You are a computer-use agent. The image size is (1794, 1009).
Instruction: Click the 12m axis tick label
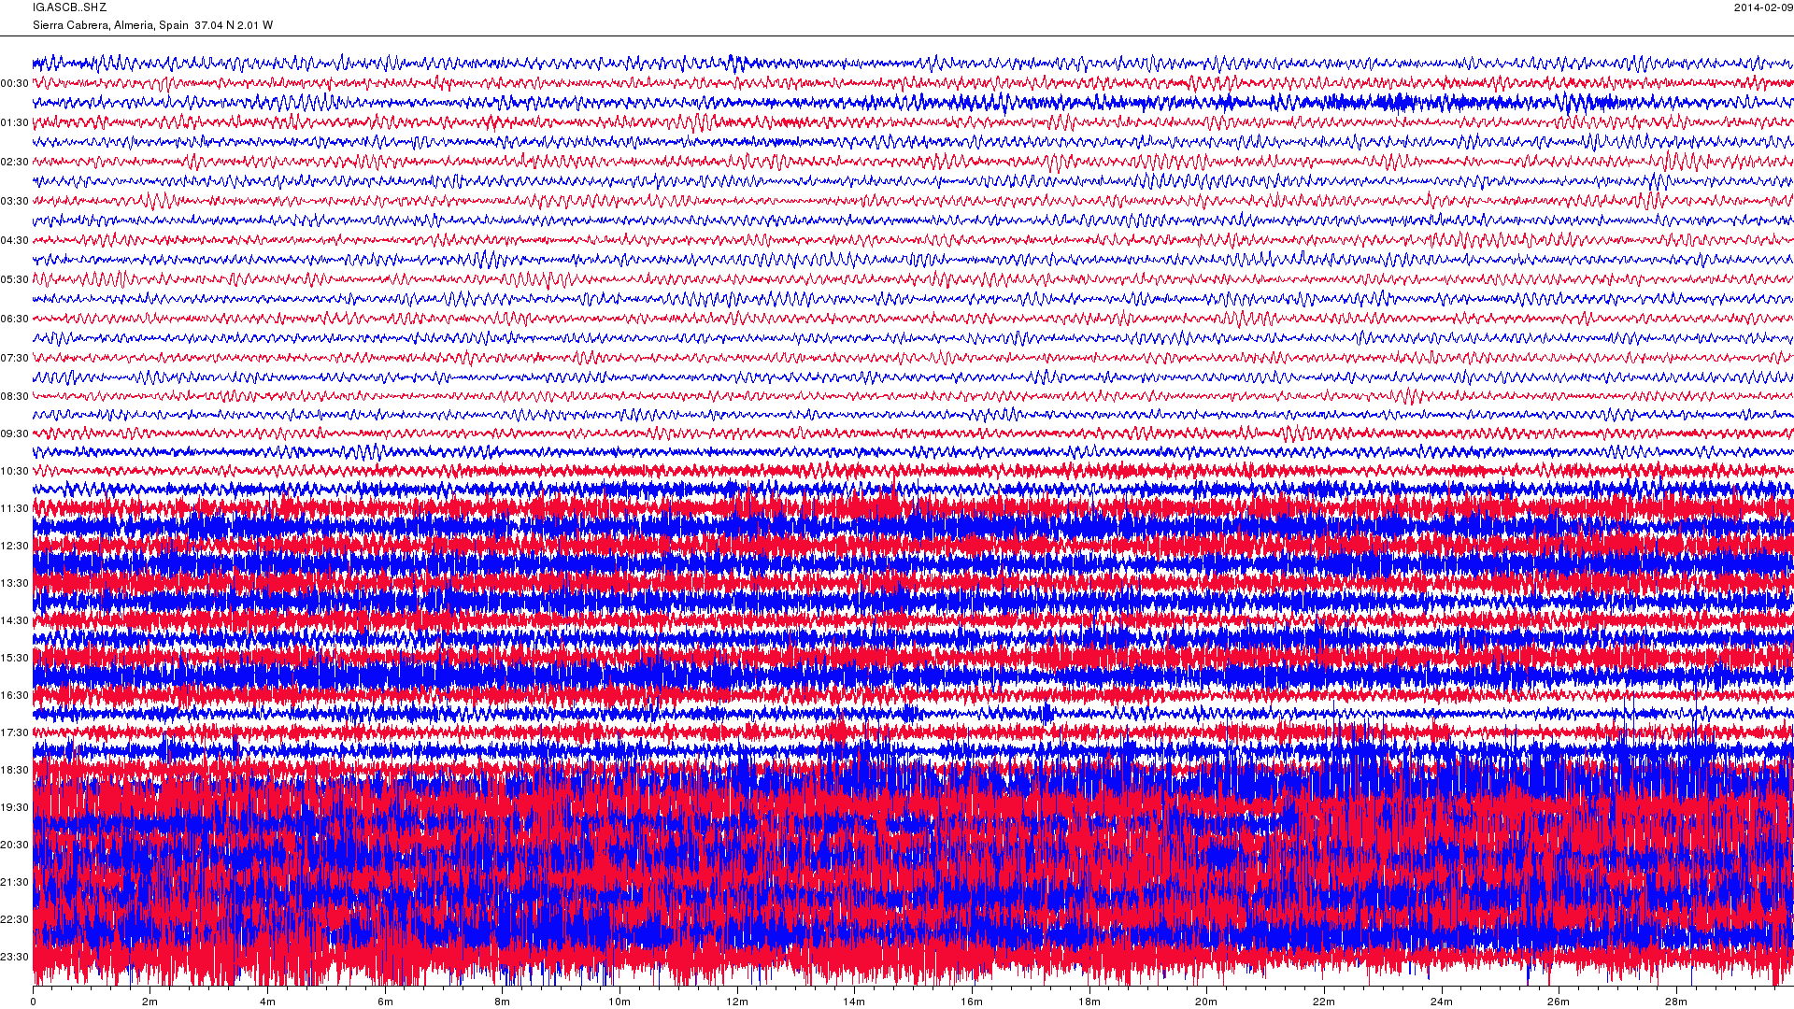[737, 1002]
